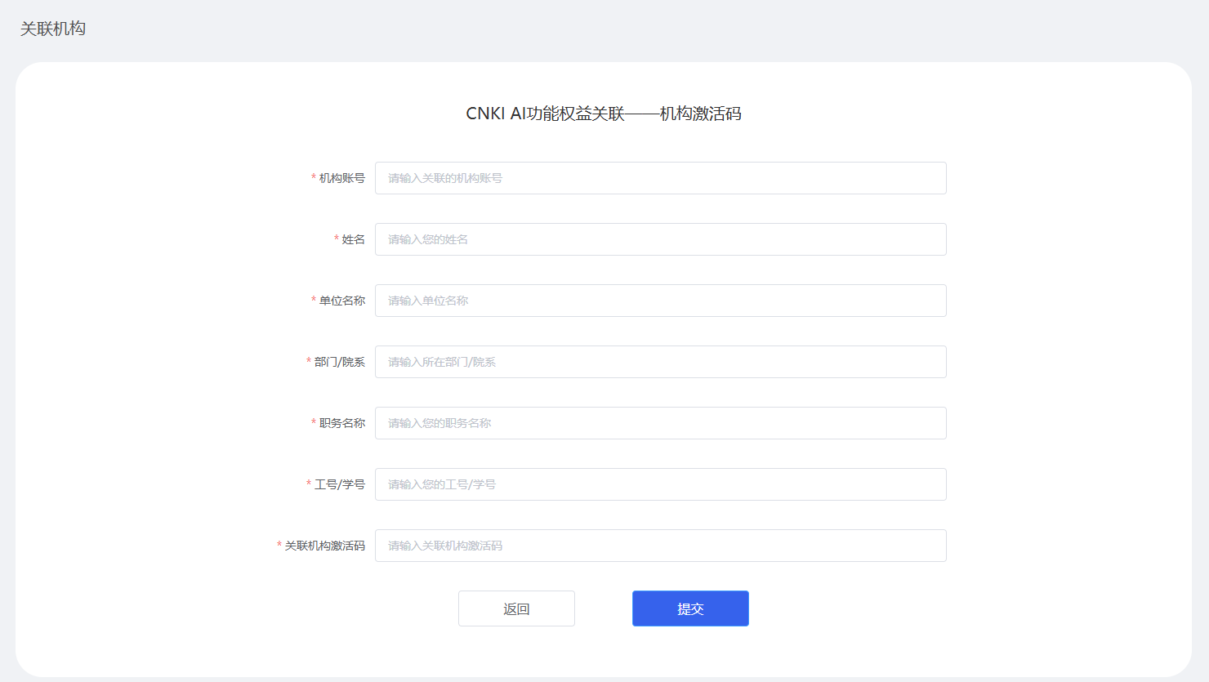
Task: Click the 部门/院系 label text
Action: coord(340,362)
